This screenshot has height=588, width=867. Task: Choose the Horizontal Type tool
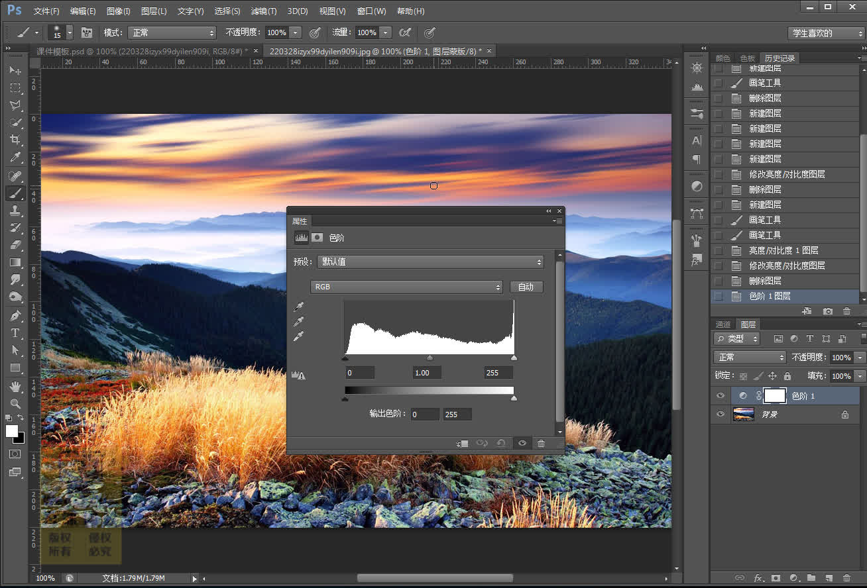tap(15, 333)
